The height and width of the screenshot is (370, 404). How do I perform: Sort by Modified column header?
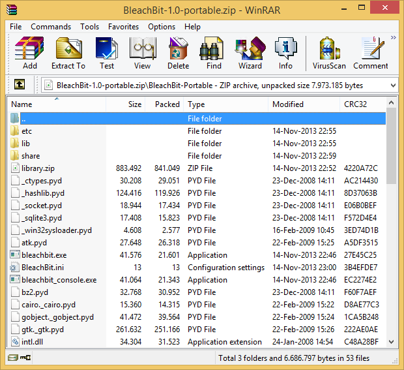click(x=304, y=104)
